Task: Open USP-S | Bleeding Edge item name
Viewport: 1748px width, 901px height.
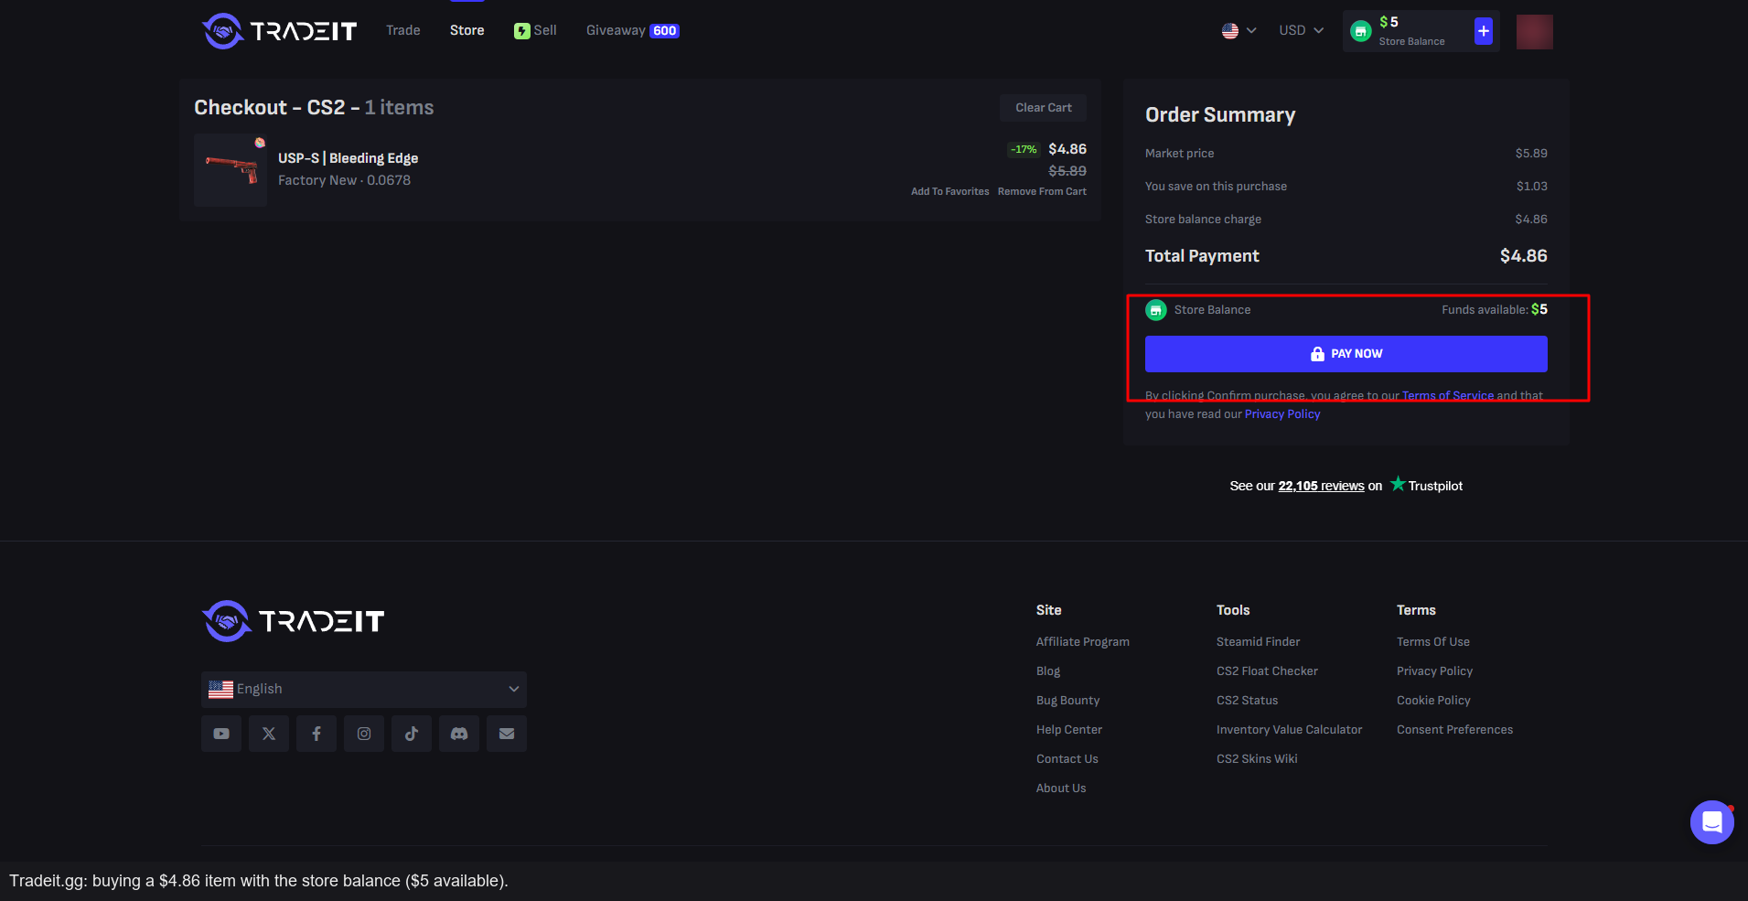Action: (x=348, y=158)
